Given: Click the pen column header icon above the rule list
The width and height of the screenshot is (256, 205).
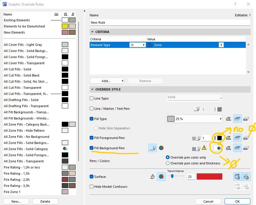Looking at the screenshot, I should pos(66,14).
